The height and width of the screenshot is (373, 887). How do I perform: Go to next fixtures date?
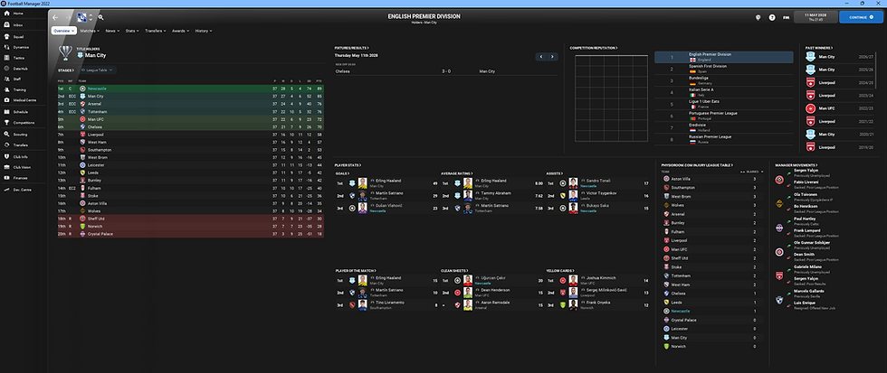pyautogui.click(x=552, y=56)
